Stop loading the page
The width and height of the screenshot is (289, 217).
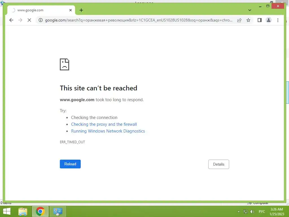(29, 20)
